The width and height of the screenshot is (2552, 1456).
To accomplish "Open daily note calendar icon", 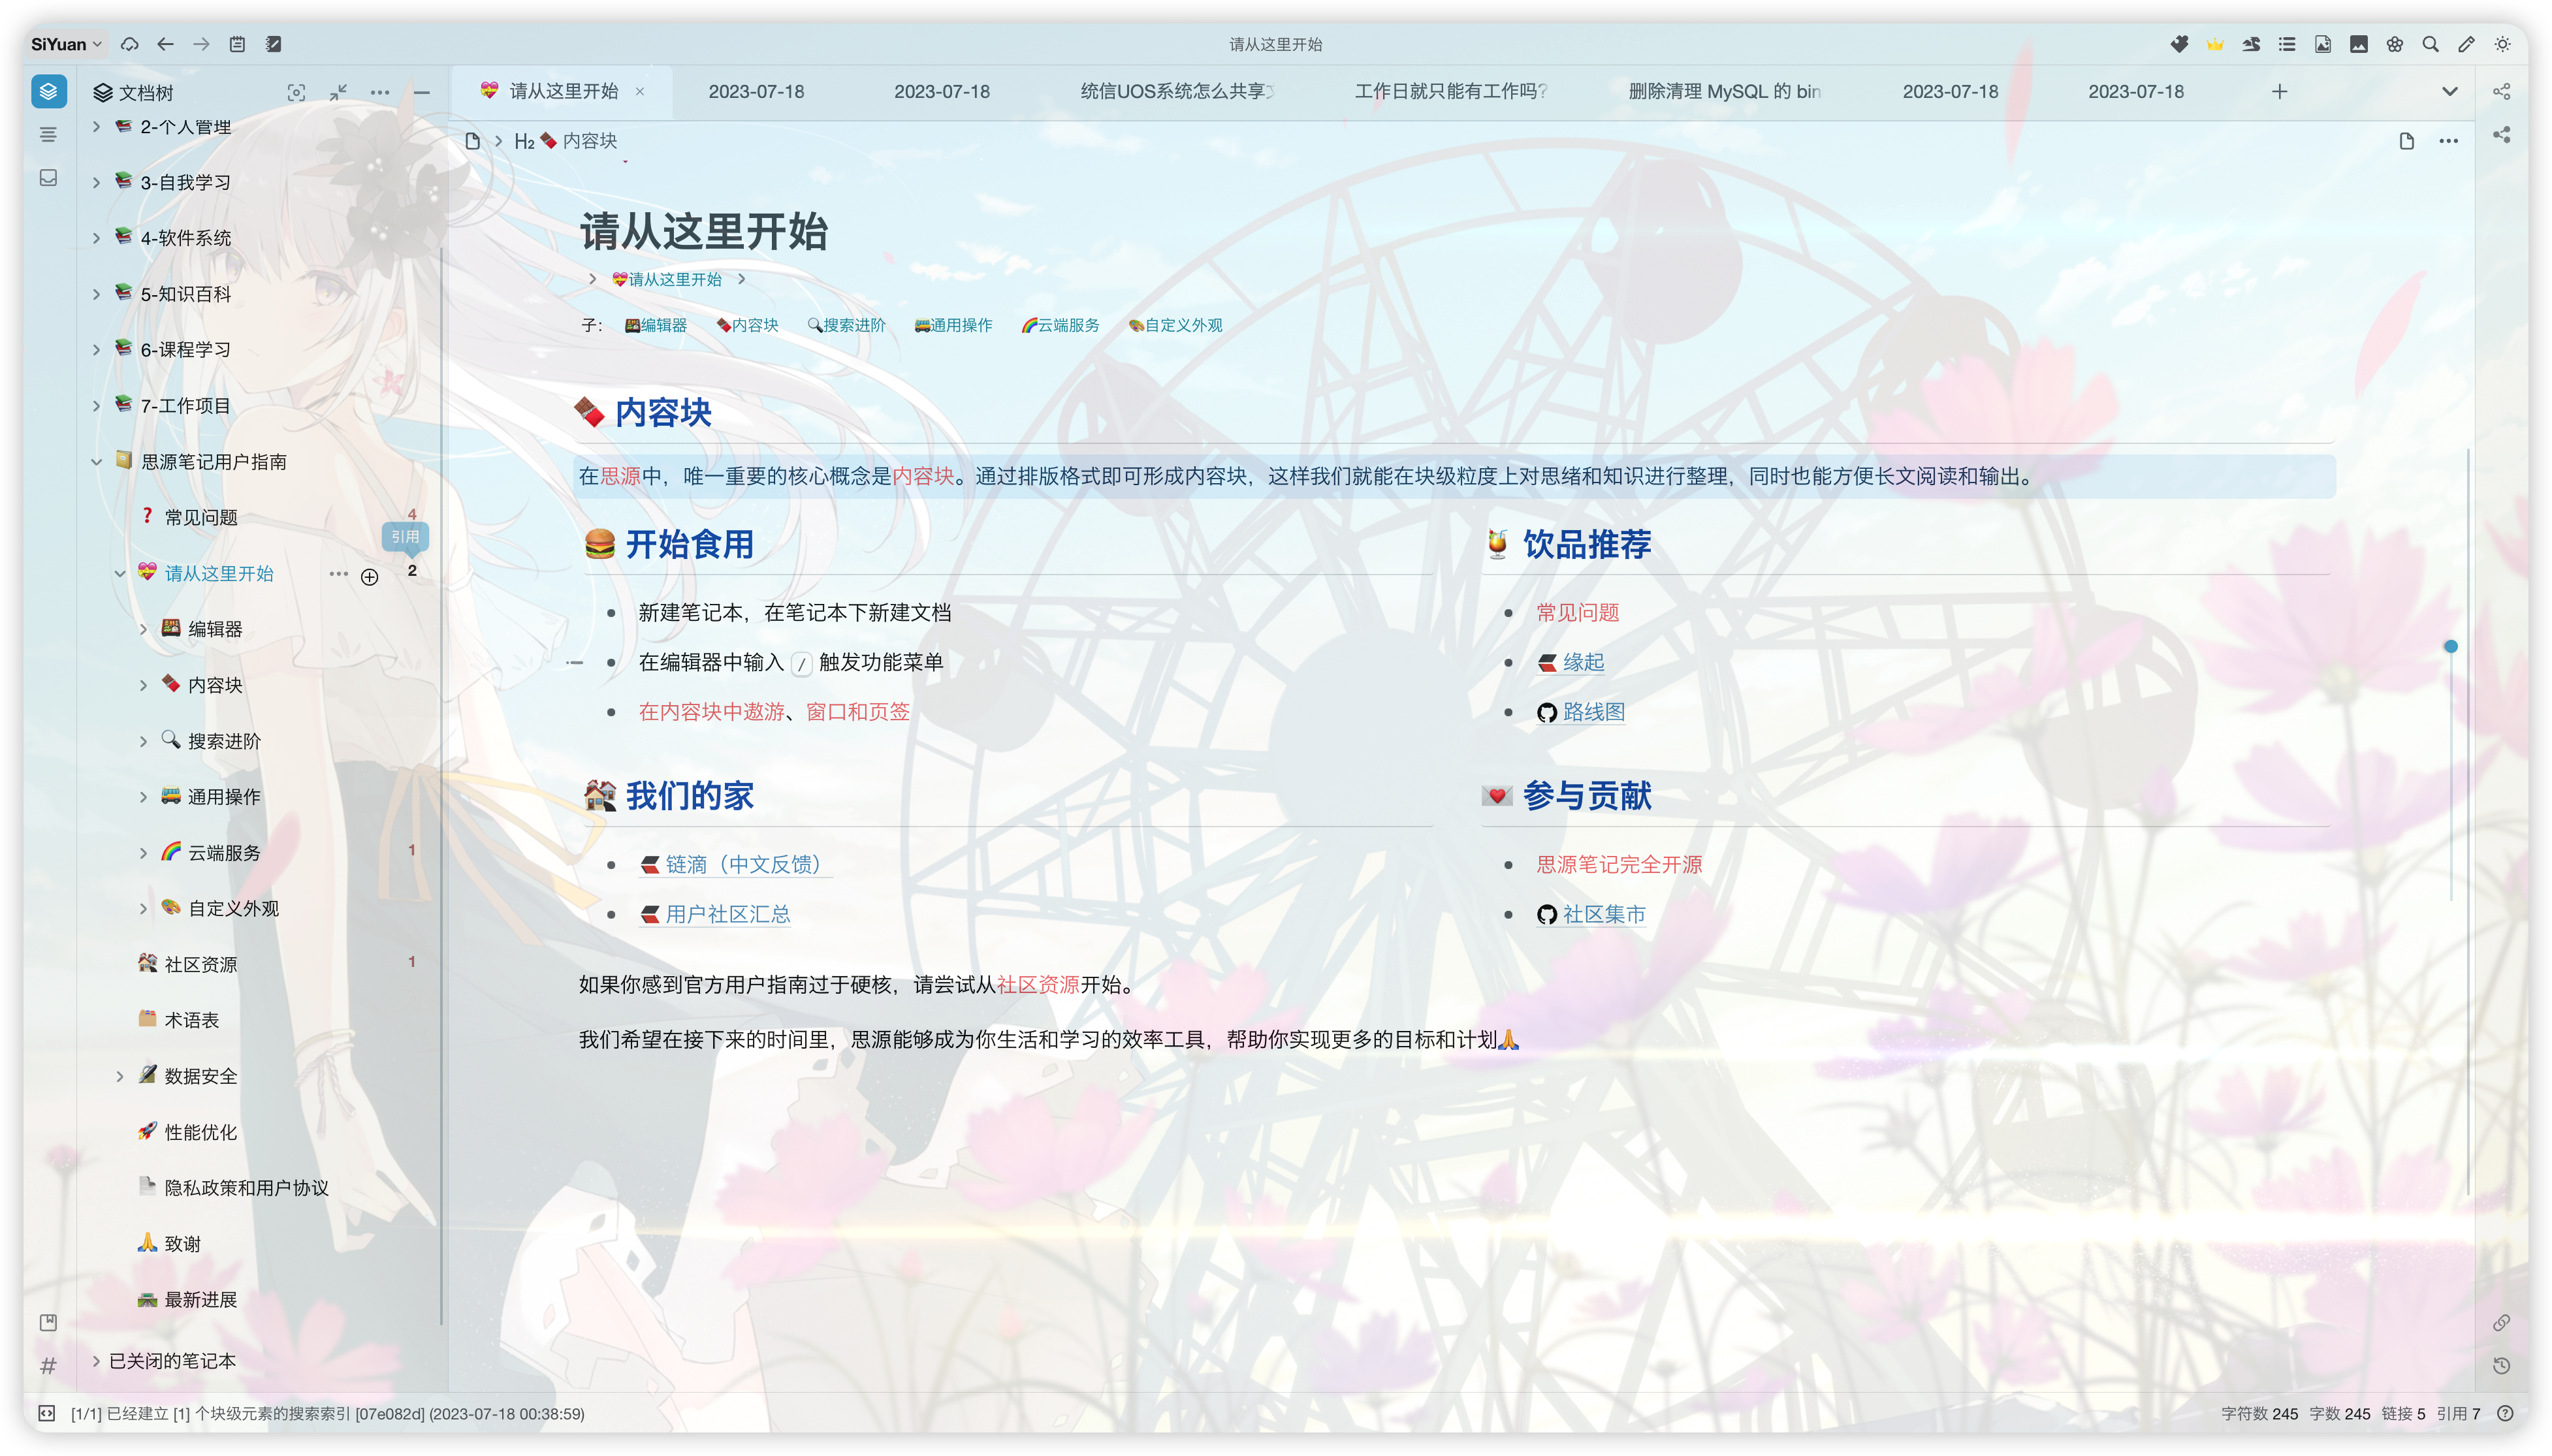I will pos(237,44).
